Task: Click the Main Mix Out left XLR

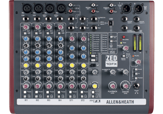Action: tap(126, 9)
